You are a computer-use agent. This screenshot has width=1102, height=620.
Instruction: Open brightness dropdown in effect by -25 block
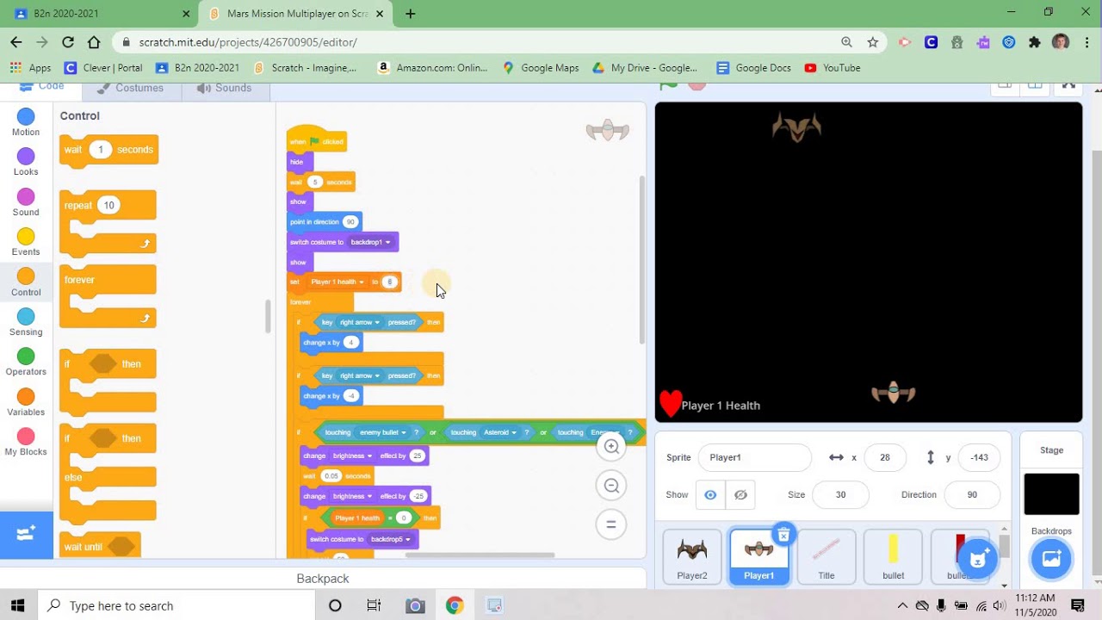click(352, 496)
